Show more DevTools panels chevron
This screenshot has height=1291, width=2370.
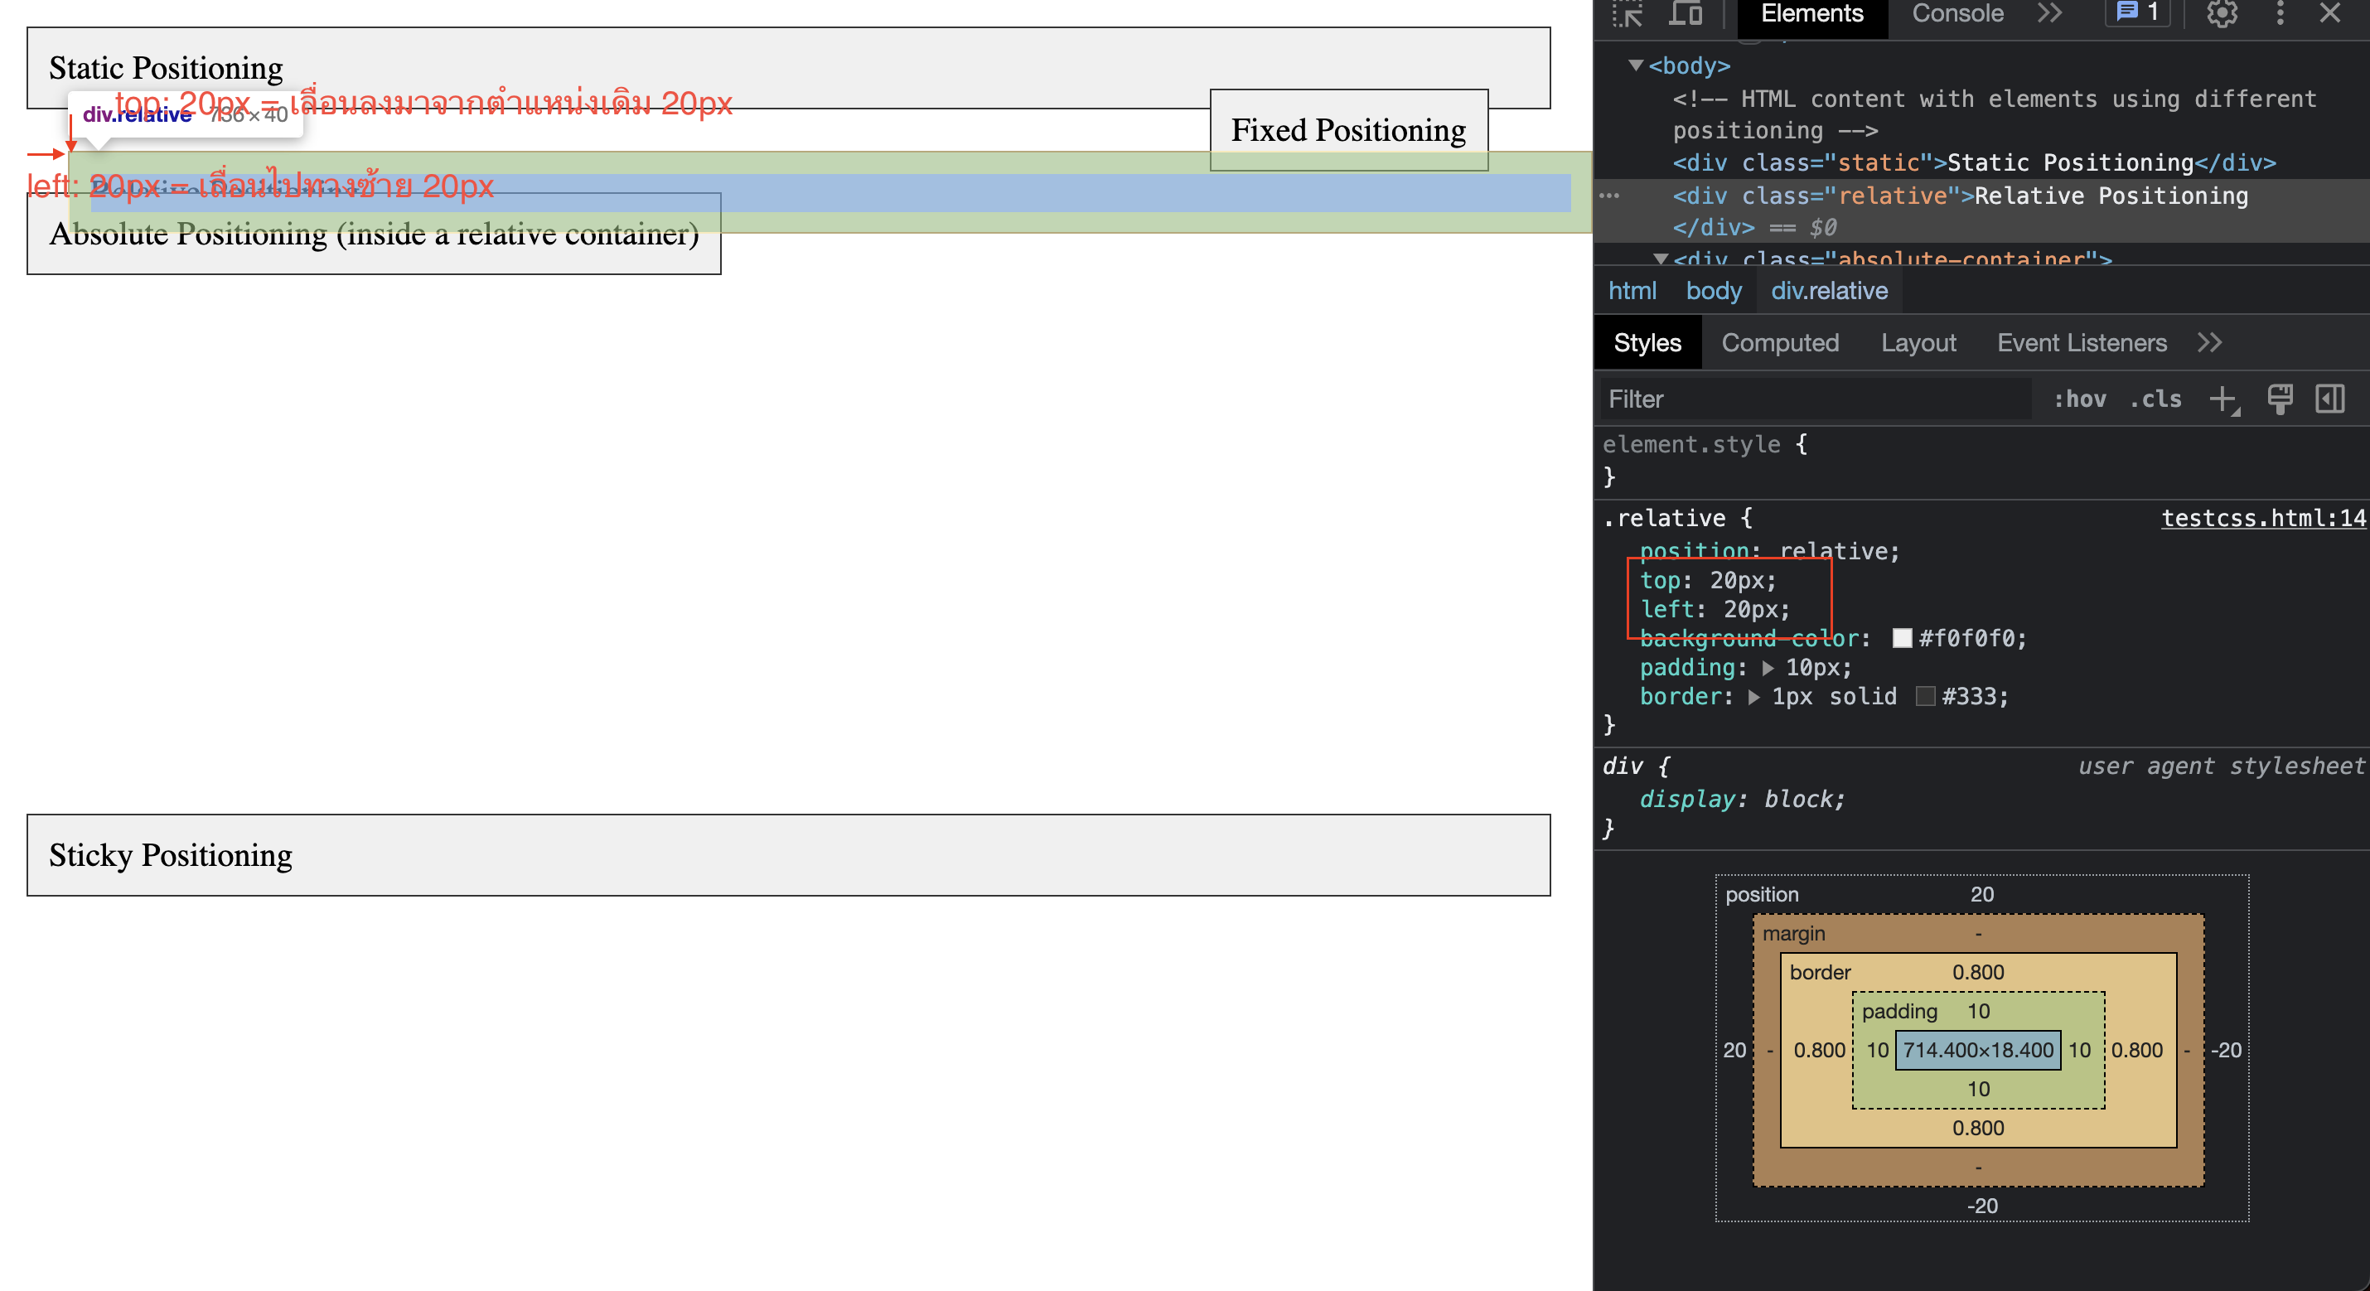pos(2050,14)
